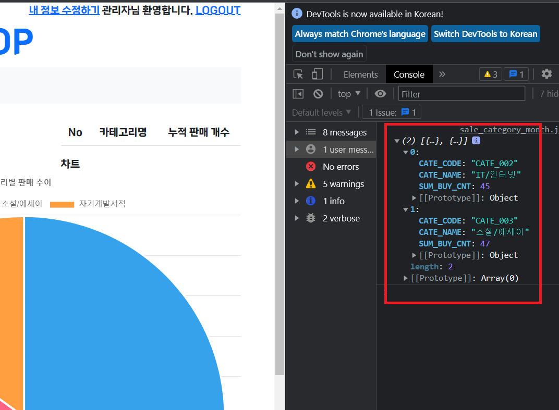Image resolution: width=559 pixels, height=410 pixels.
Task: Open the Default levels dropdown
Action: coord(322,112)
